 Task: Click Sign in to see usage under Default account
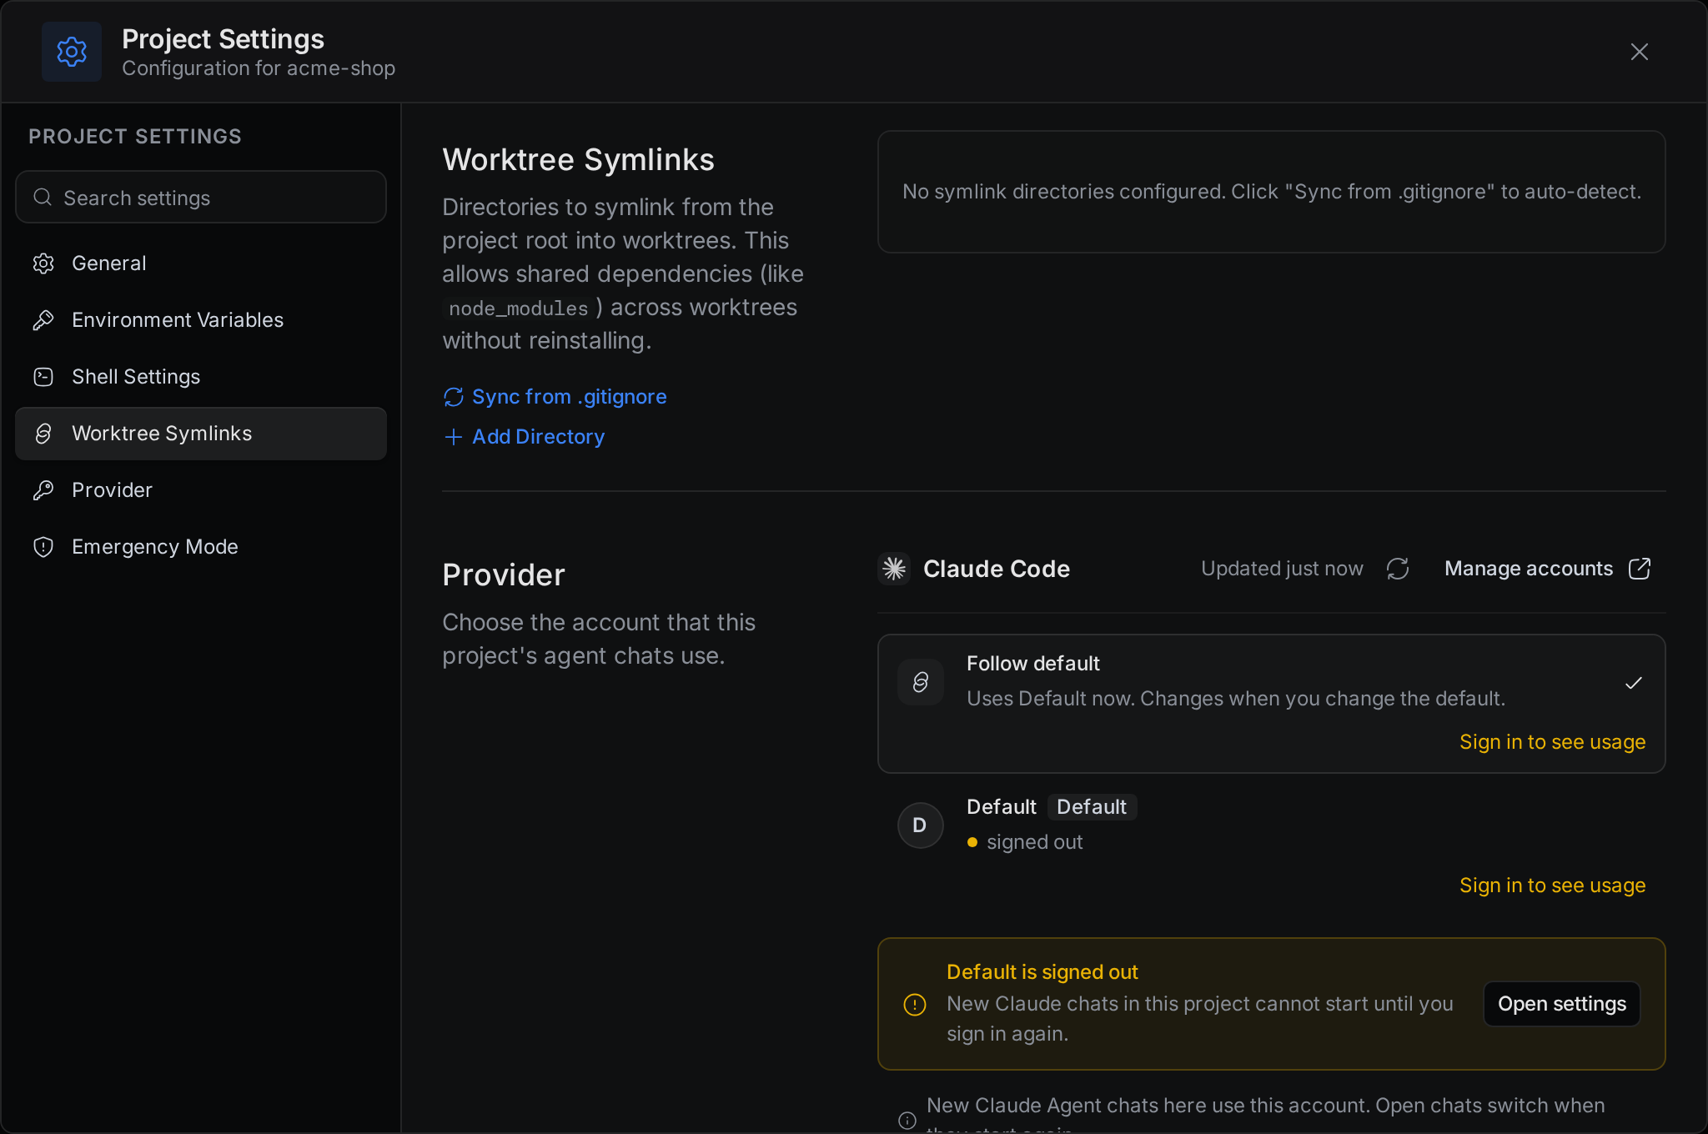(1552, 886)
